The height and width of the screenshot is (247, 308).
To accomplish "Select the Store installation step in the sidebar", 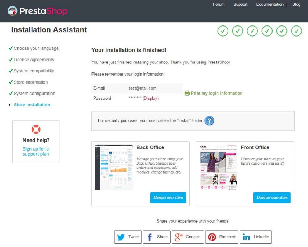I will tap(32, 105).
